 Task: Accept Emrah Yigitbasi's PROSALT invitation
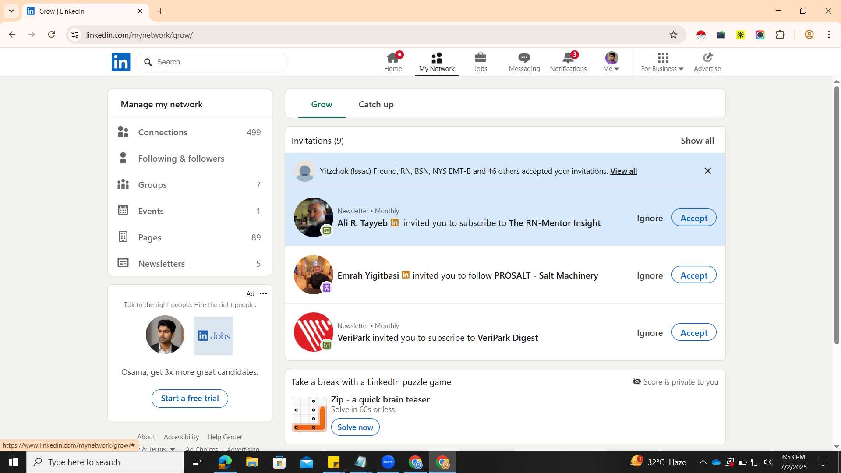coord(693,275)
